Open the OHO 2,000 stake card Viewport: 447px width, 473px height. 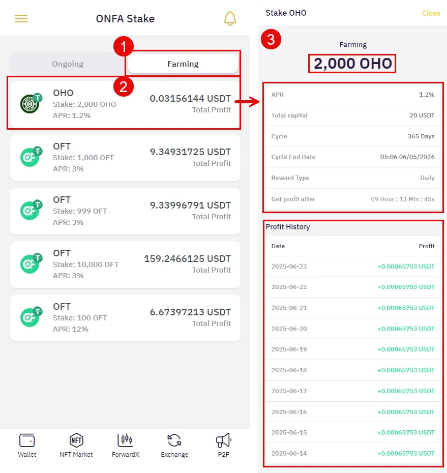125,104
